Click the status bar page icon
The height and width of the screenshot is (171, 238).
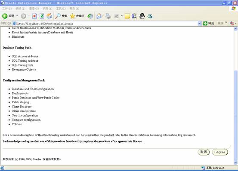pyautogui.click(x=2, y=168)
